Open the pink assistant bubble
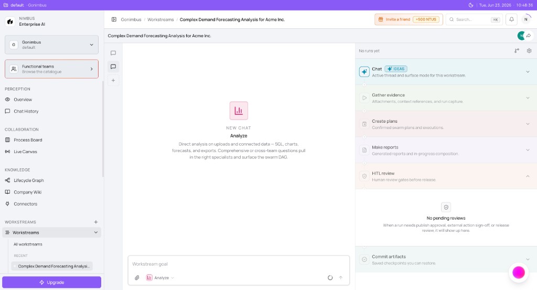This screenshot has width=537, height=290. click(519, 273)
